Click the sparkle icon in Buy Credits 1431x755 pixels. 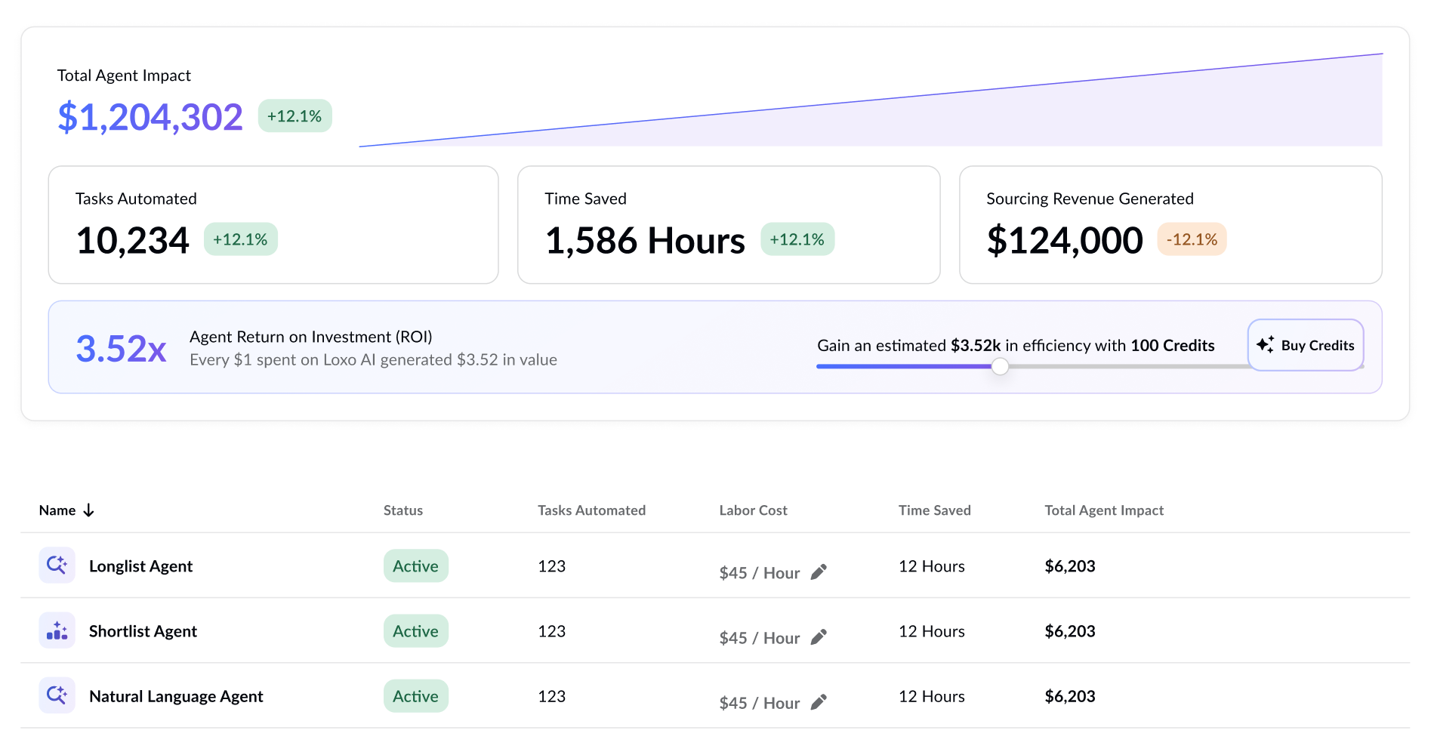pyautogui.click(x=1266, y=345)
